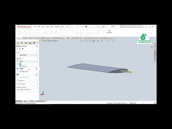Click the Draft On/Off icon

tap(18, 75)
